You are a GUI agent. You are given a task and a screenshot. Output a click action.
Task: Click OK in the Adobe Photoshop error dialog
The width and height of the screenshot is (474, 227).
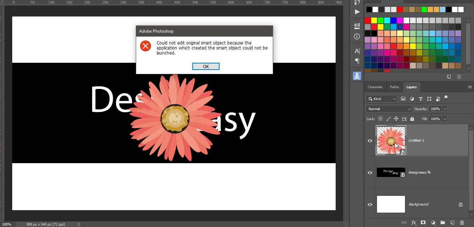[x=206, y=66]
